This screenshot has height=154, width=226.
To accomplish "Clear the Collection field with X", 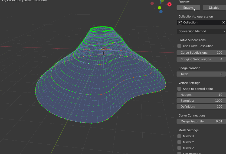I will (223, 22).
